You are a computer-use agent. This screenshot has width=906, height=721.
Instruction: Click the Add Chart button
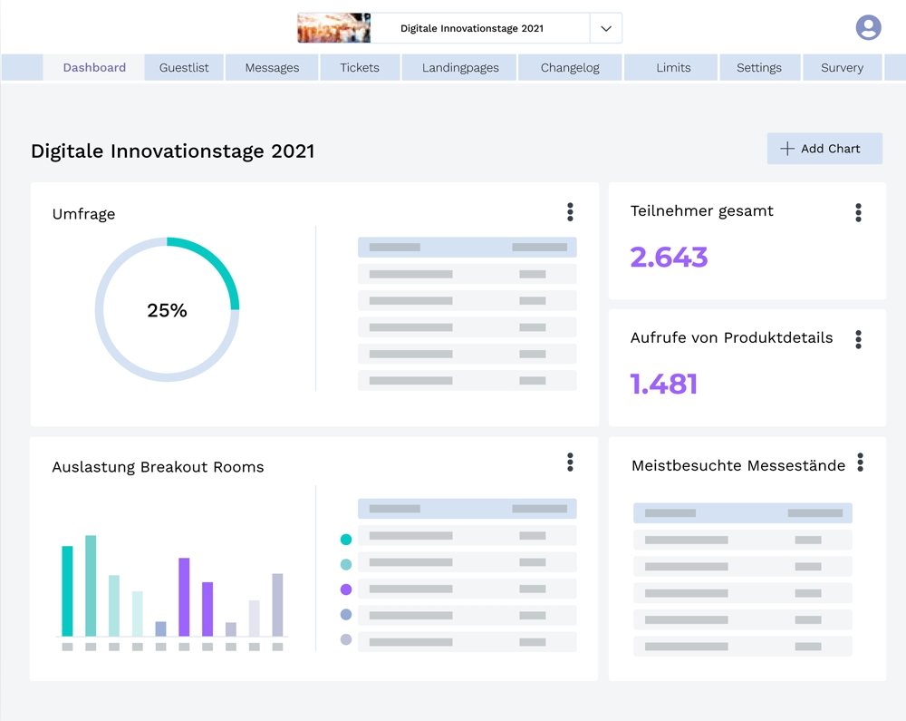tap(824, 149)
